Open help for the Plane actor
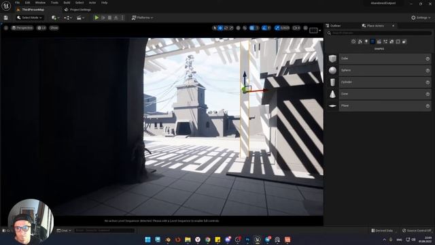 (x=428, y=106)
